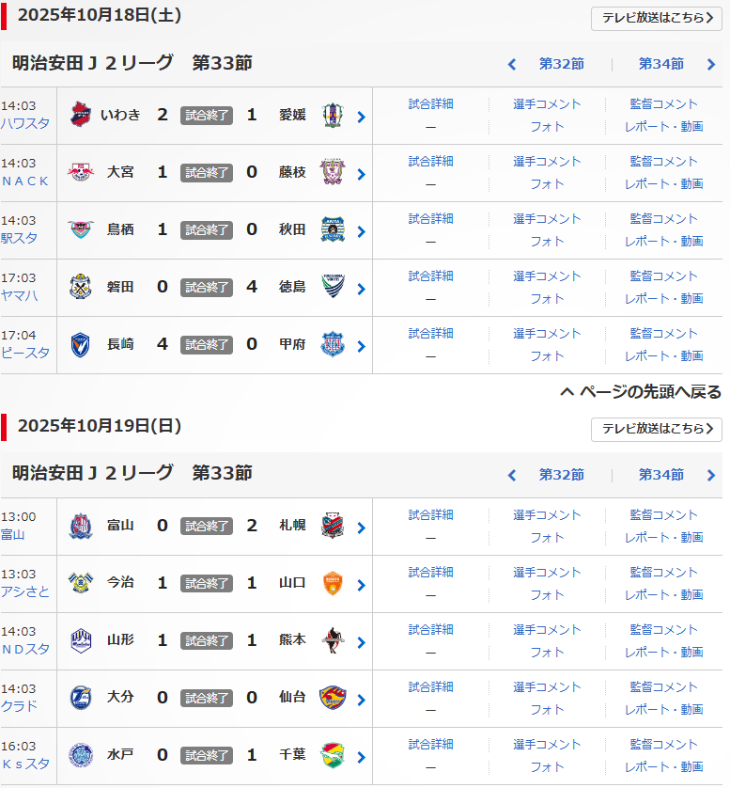Click the V-Varen Nagasaki crest
This screenshot has height=788, width=730.
(81, 344)
